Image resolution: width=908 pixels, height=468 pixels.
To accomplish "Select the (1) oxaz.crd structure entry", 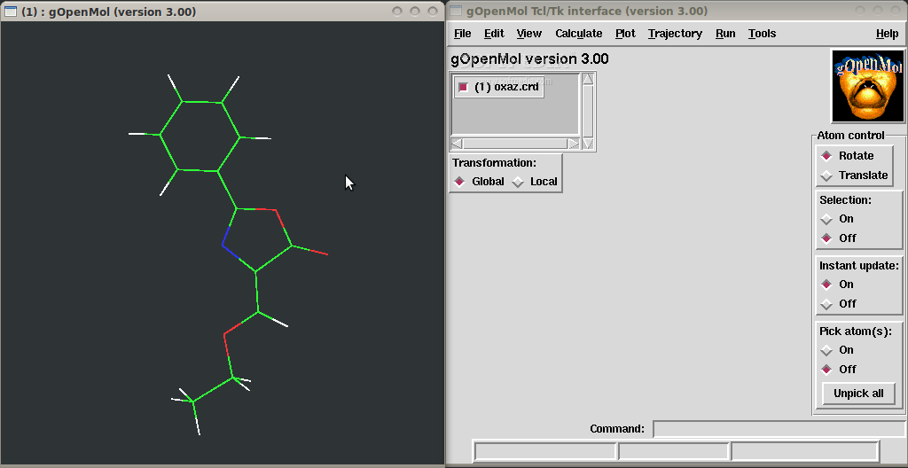I will click(499, 88).
